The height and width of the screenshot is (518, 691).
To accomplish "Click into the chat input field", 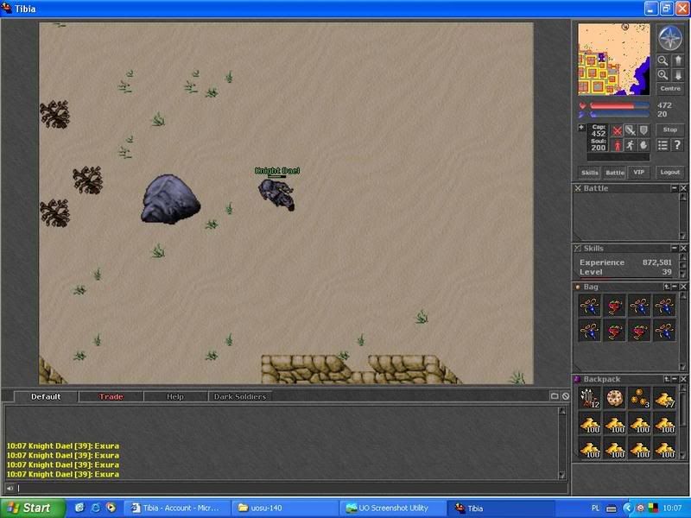I will pos(292,488).
